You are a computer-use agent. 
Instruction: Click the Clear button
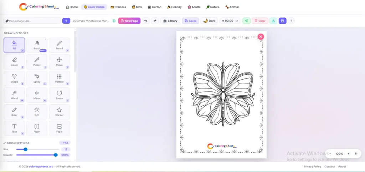coord(260,21)
